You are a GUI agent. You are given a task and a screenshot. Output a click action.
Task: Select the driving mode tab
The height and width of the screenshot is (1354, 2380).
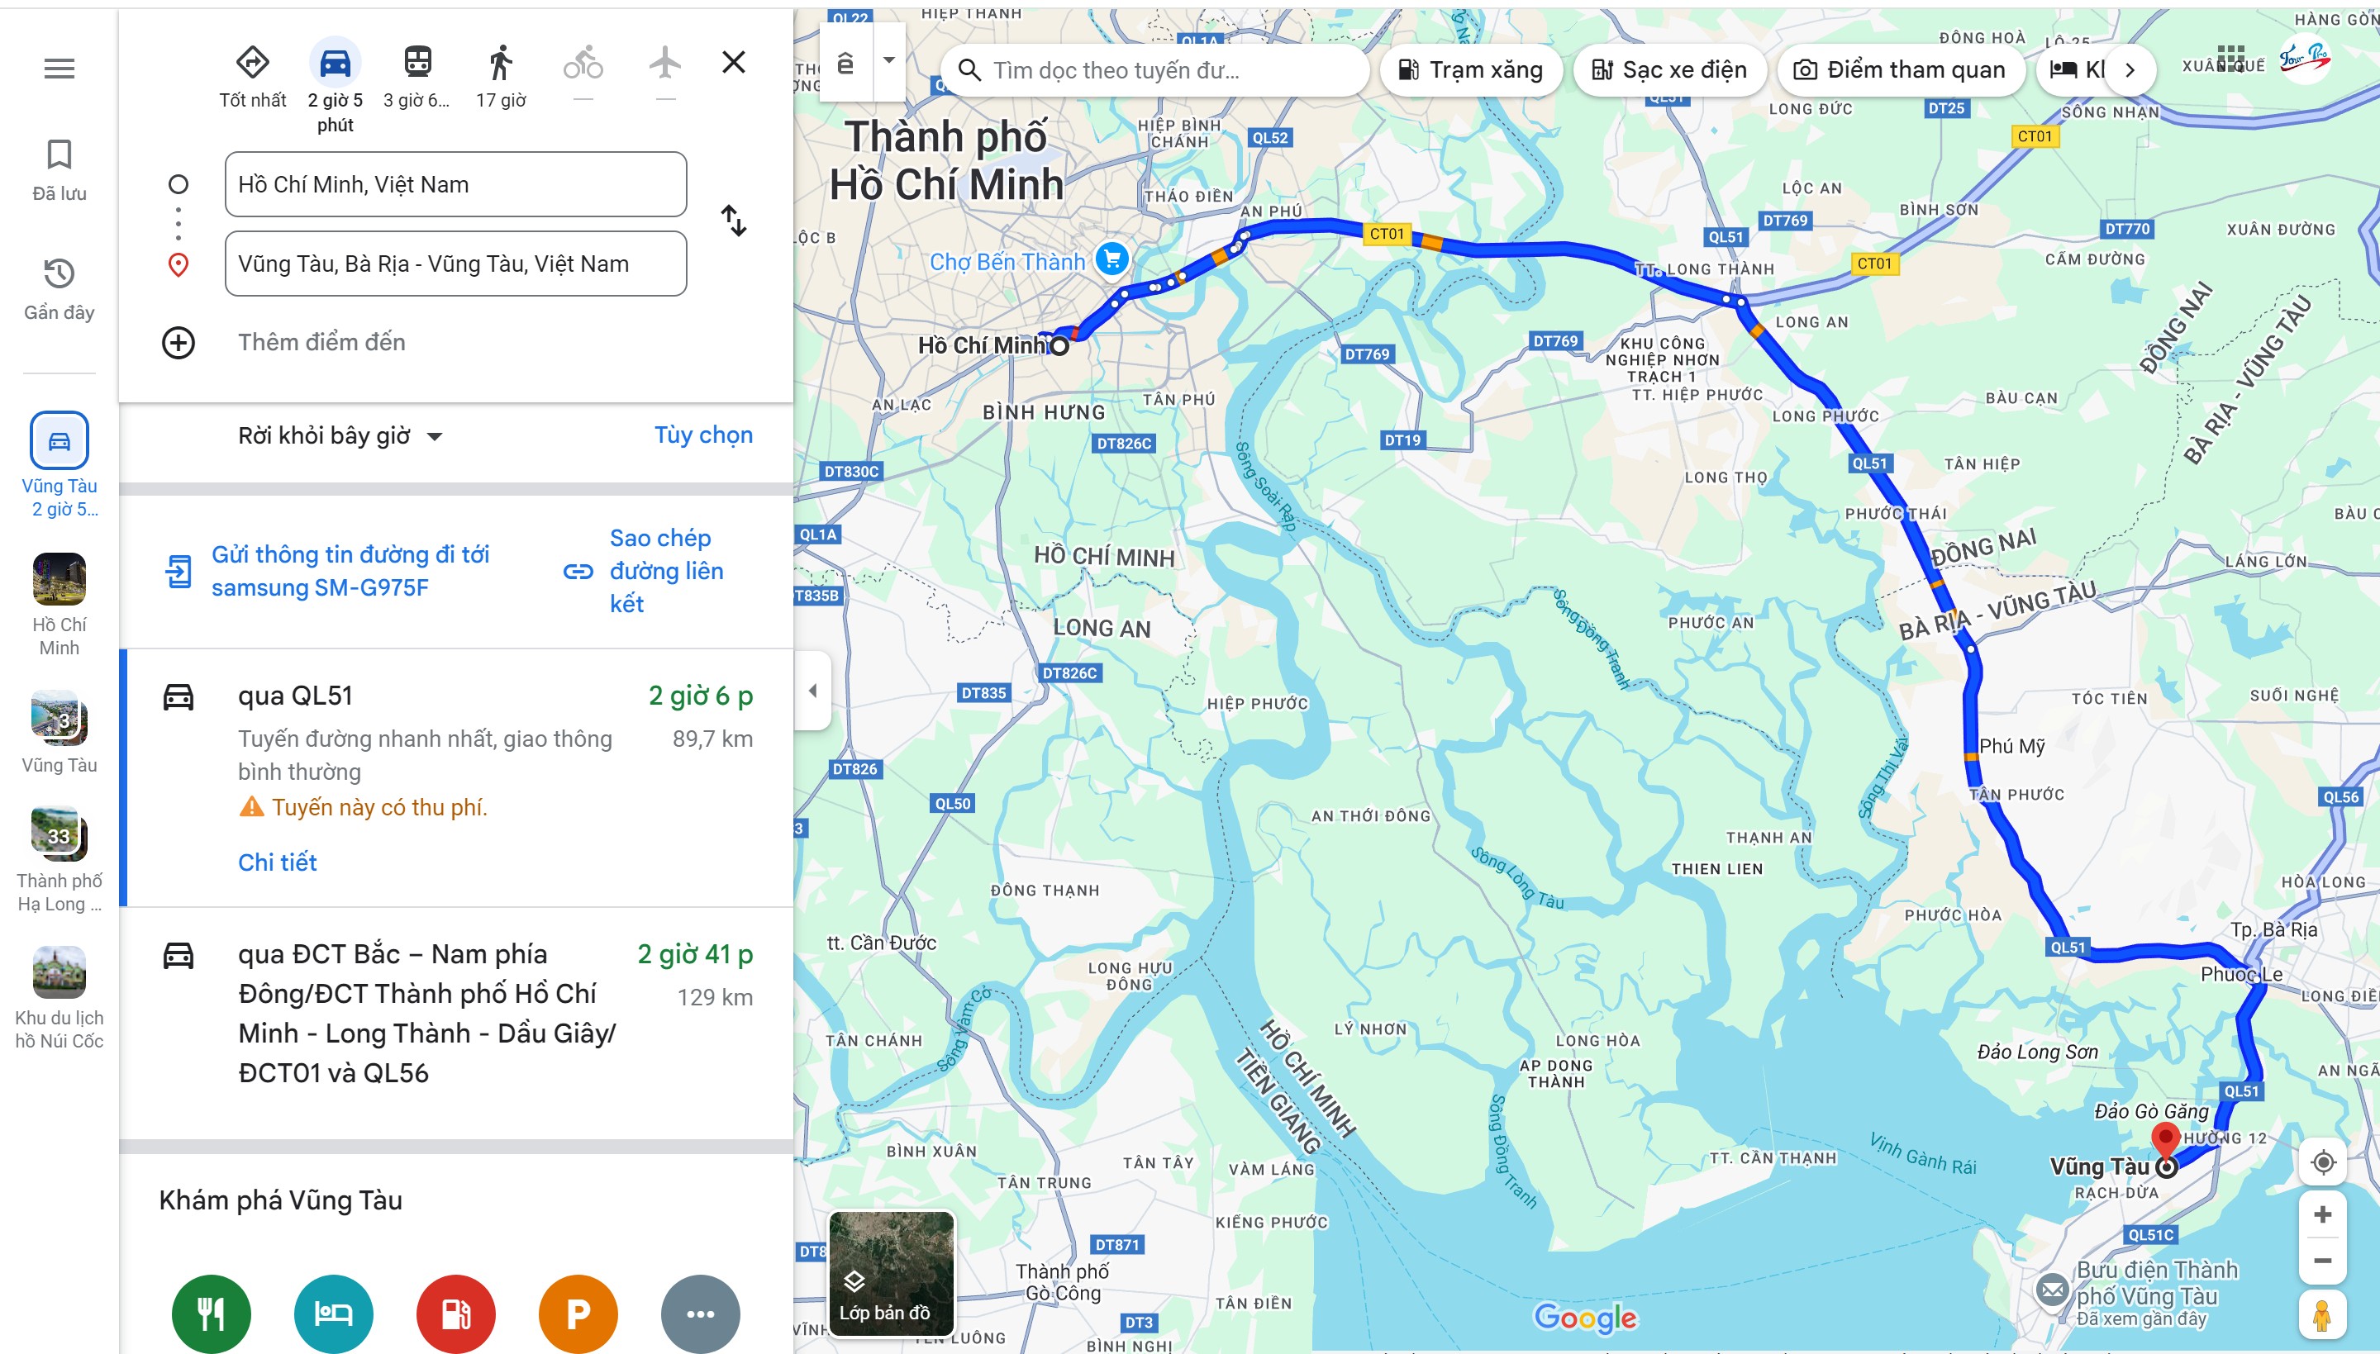[x=335, y=62]
